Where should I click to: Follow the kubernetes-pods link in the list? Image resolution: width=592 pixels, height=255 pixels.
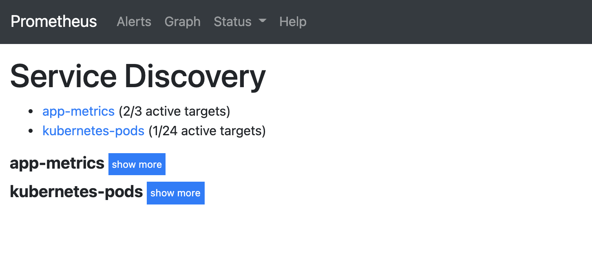[x=93, y=131]
